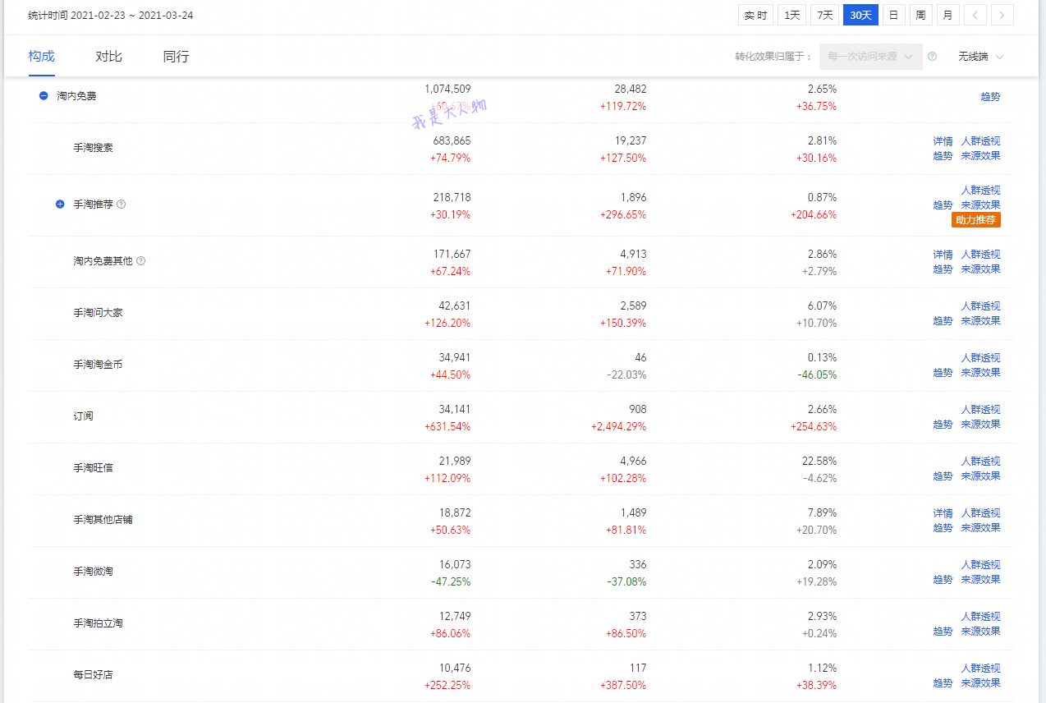Open 趋势 for 淘内免费其他
This screenshot has height=703, width=1046.
pos(943,269)
